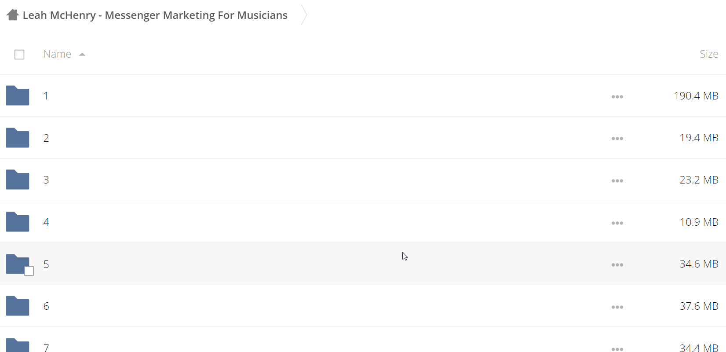Sort by Size column header

pos(709,54)
